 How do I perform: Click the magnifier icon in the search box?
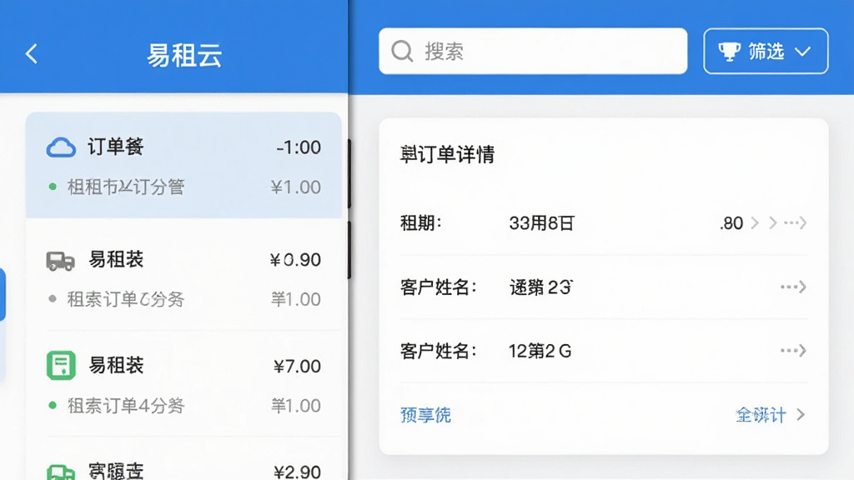[402, 52]
